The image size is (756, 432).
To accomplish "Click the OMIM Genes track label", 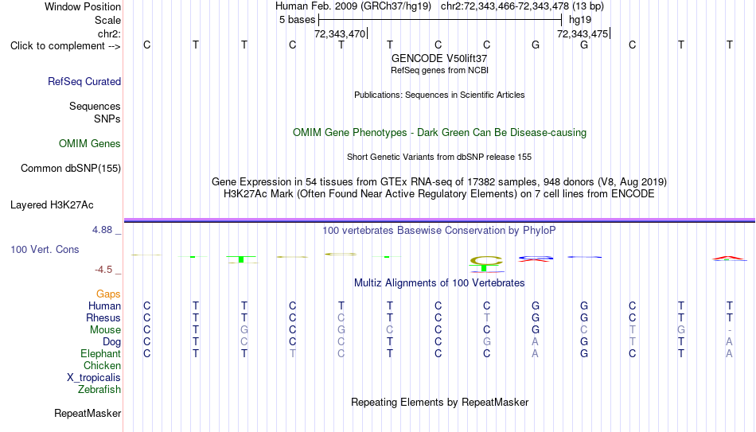I will pos(89,144).
